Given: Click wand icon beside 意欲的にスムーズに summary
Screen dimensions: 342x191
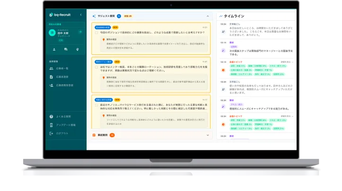Looking at the screenshot, I should 223,107.
